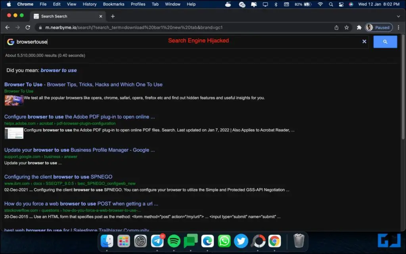Open the Business Profile Manager result link
Screen dimensions: 406x254
tap(79, 150)
